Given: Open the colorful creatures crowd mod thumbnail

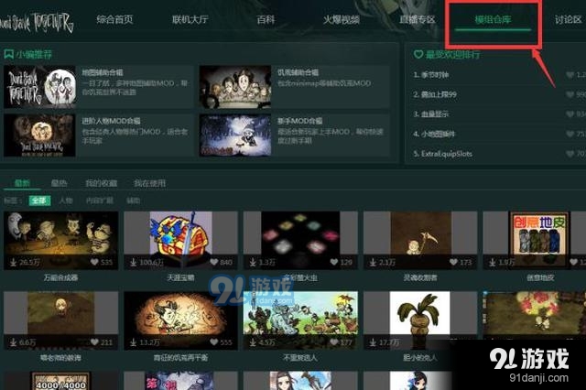Looking at the screenshot, I should [x=300, y=320].
